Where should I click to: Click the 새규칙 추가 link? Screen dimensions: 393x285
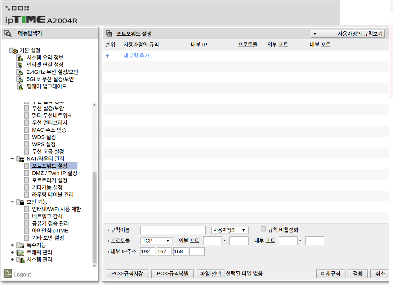click(x=137, y=56)
